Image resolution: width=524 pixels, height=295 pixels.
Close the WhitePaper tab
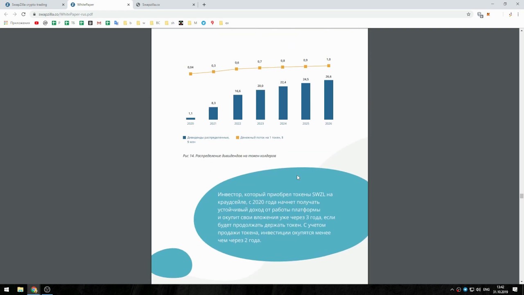point(129,5)
